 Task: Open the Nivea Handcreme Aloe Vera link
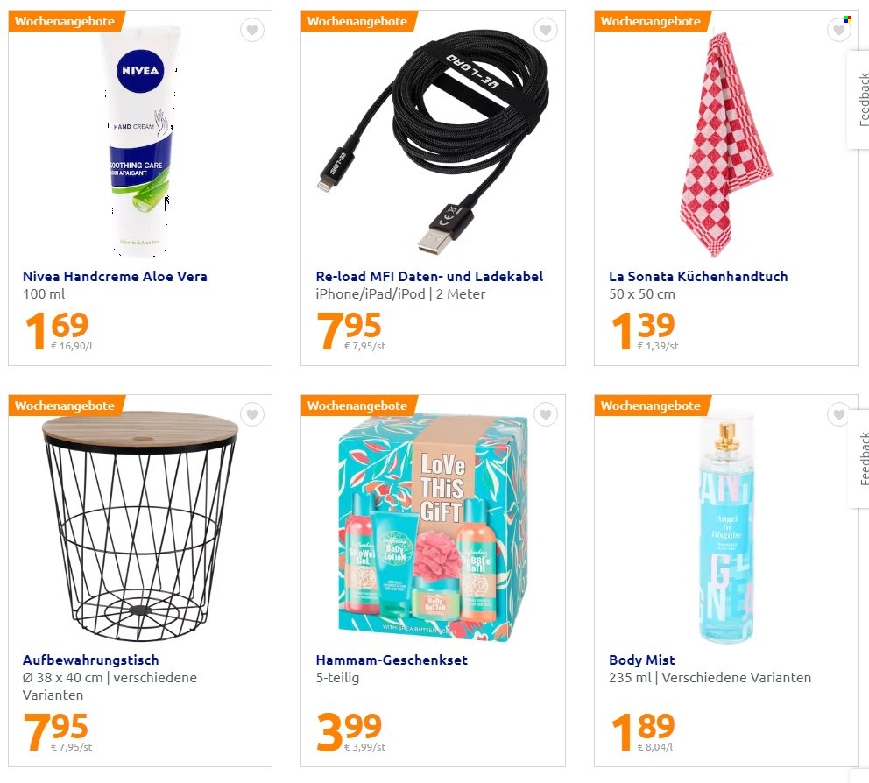pos(115,276)
